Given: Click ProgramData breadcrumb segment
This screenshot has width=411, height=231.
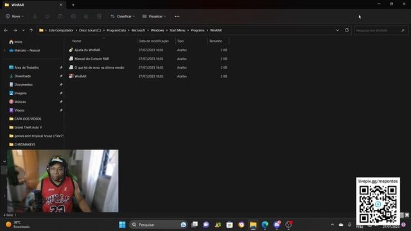Looking at the screenshot, I should pos(116,30).
